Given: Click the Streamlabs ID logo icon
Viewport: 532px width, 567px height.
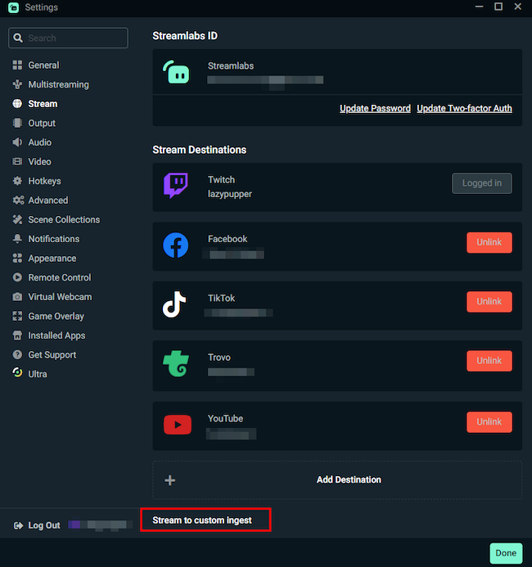Looking at the screenshot, I should click(x=176, y=72).
